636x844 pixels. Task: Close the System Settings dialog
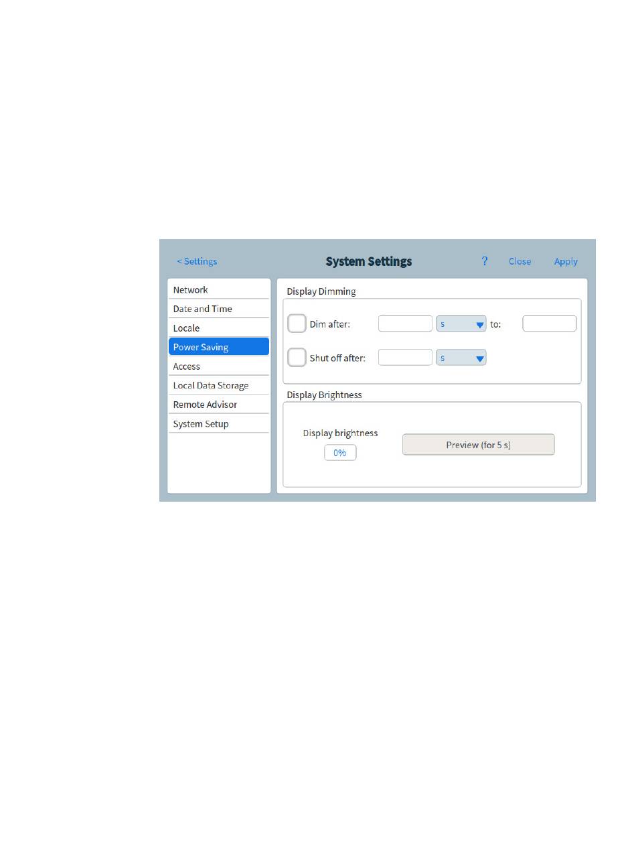click(x=520, y=261)
